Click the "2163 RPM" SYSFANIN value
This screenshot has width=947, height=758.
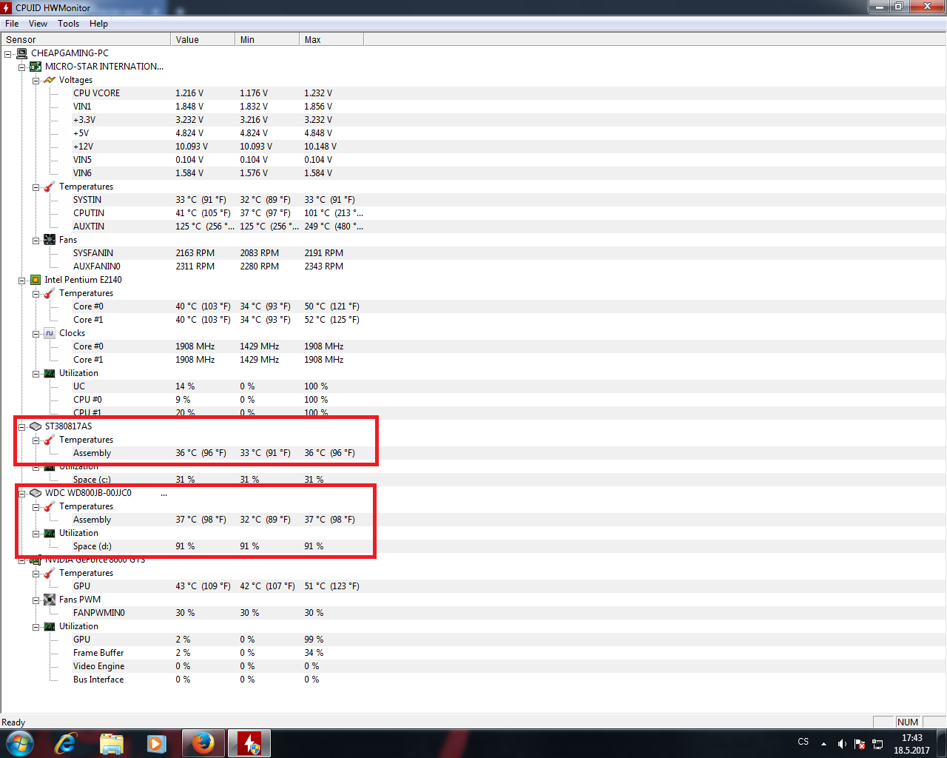tap(195, 253)
